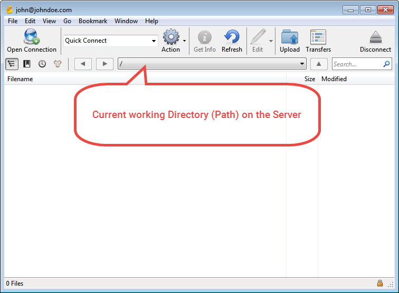Expand the Quick Connect dropdown

coord(154,41)
